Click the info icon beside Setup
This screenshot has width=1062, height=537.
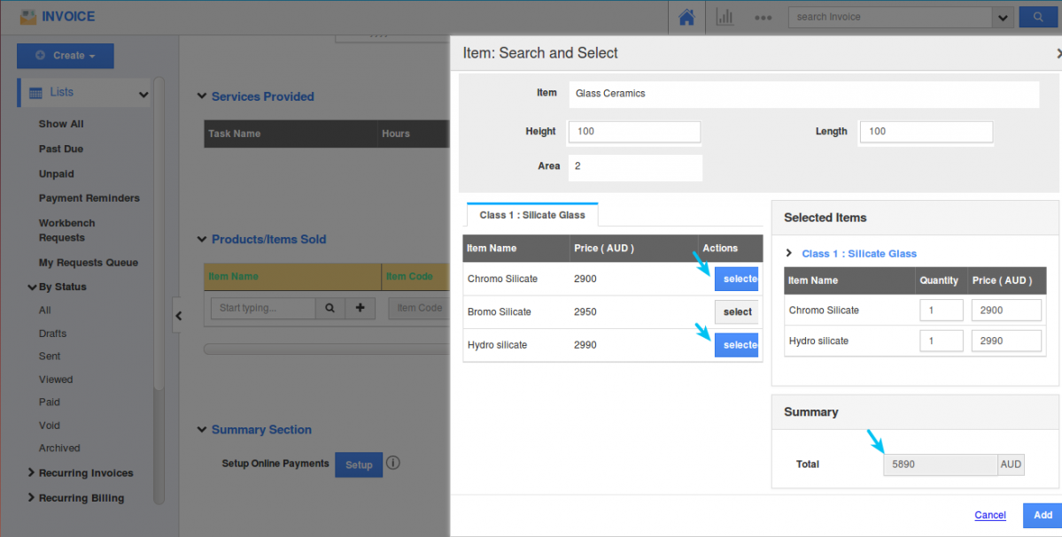click(393, 463)
